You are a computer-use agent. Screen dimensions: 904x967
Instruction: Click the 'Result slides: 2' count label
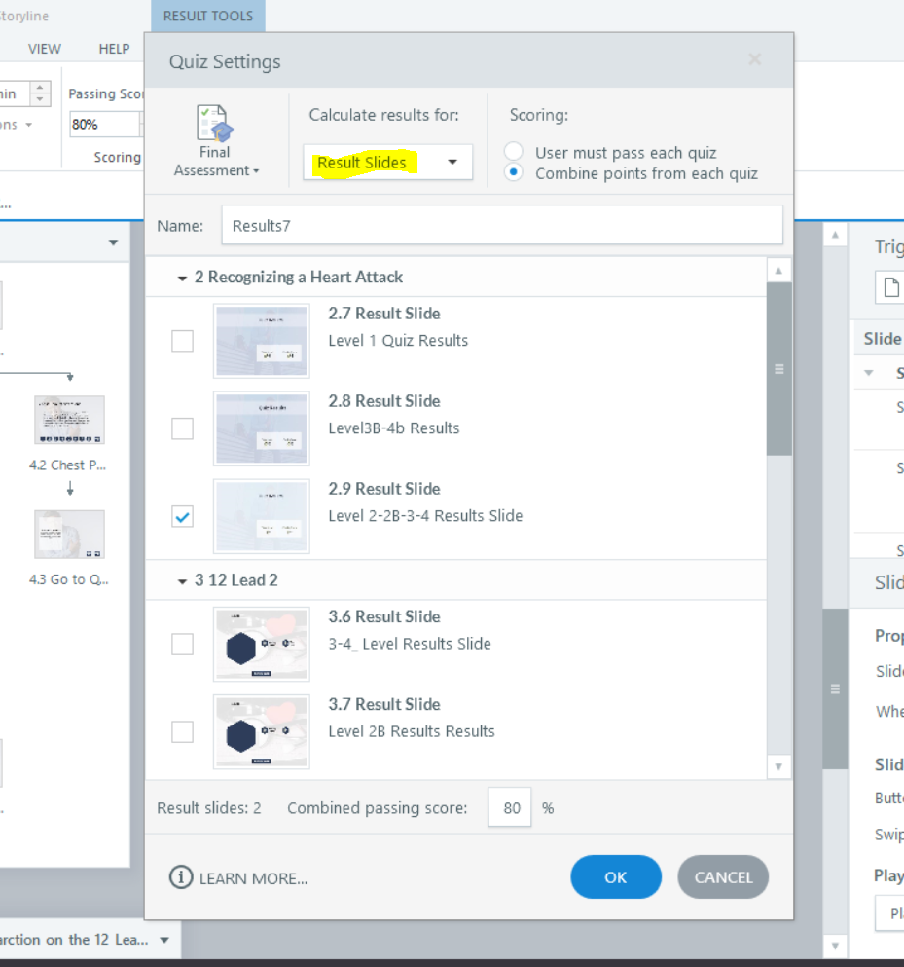click(209, 808)
